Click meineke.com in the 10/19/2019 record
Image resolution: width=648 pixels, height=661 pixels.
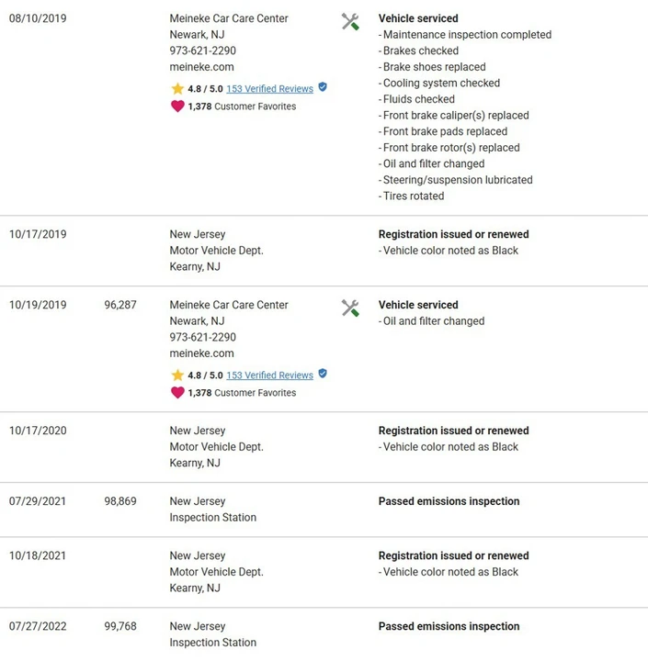(202, 353)
